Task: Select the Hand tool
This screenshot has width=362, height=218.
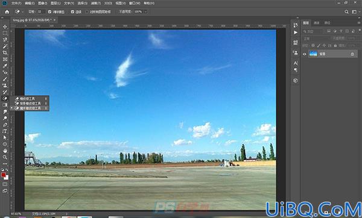Action: pyautogui.click(x=5, y=151)
